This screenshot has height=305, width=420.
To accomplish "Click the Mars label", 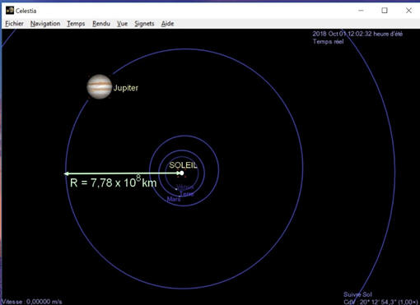I will point(174,199).
